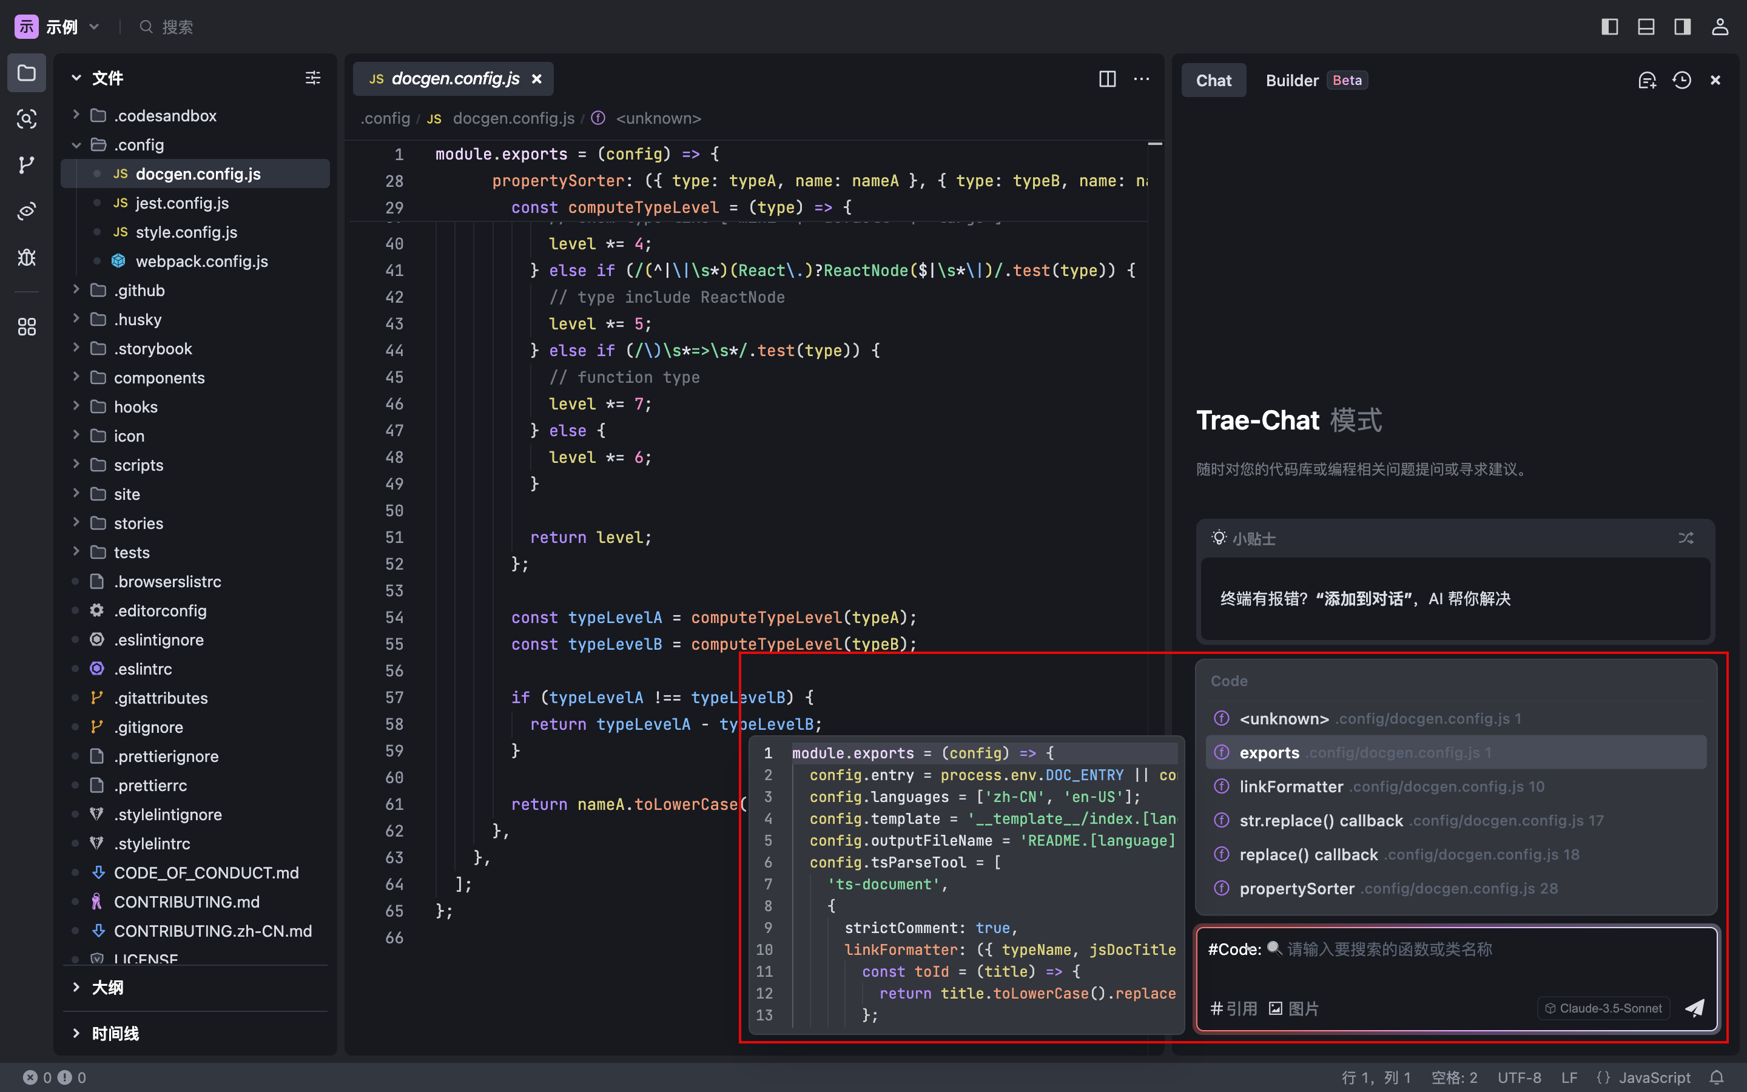
Task: Click the LF line ending indicator
Action: click(x=1569, y=1077)
